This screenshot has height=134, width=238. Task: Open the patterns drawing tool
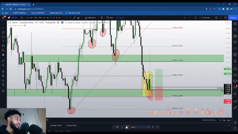(3, 46)
